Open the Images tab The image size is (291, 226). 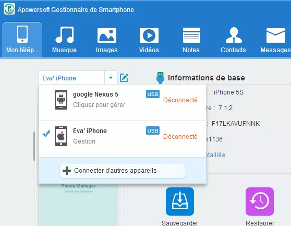point(107,40)
